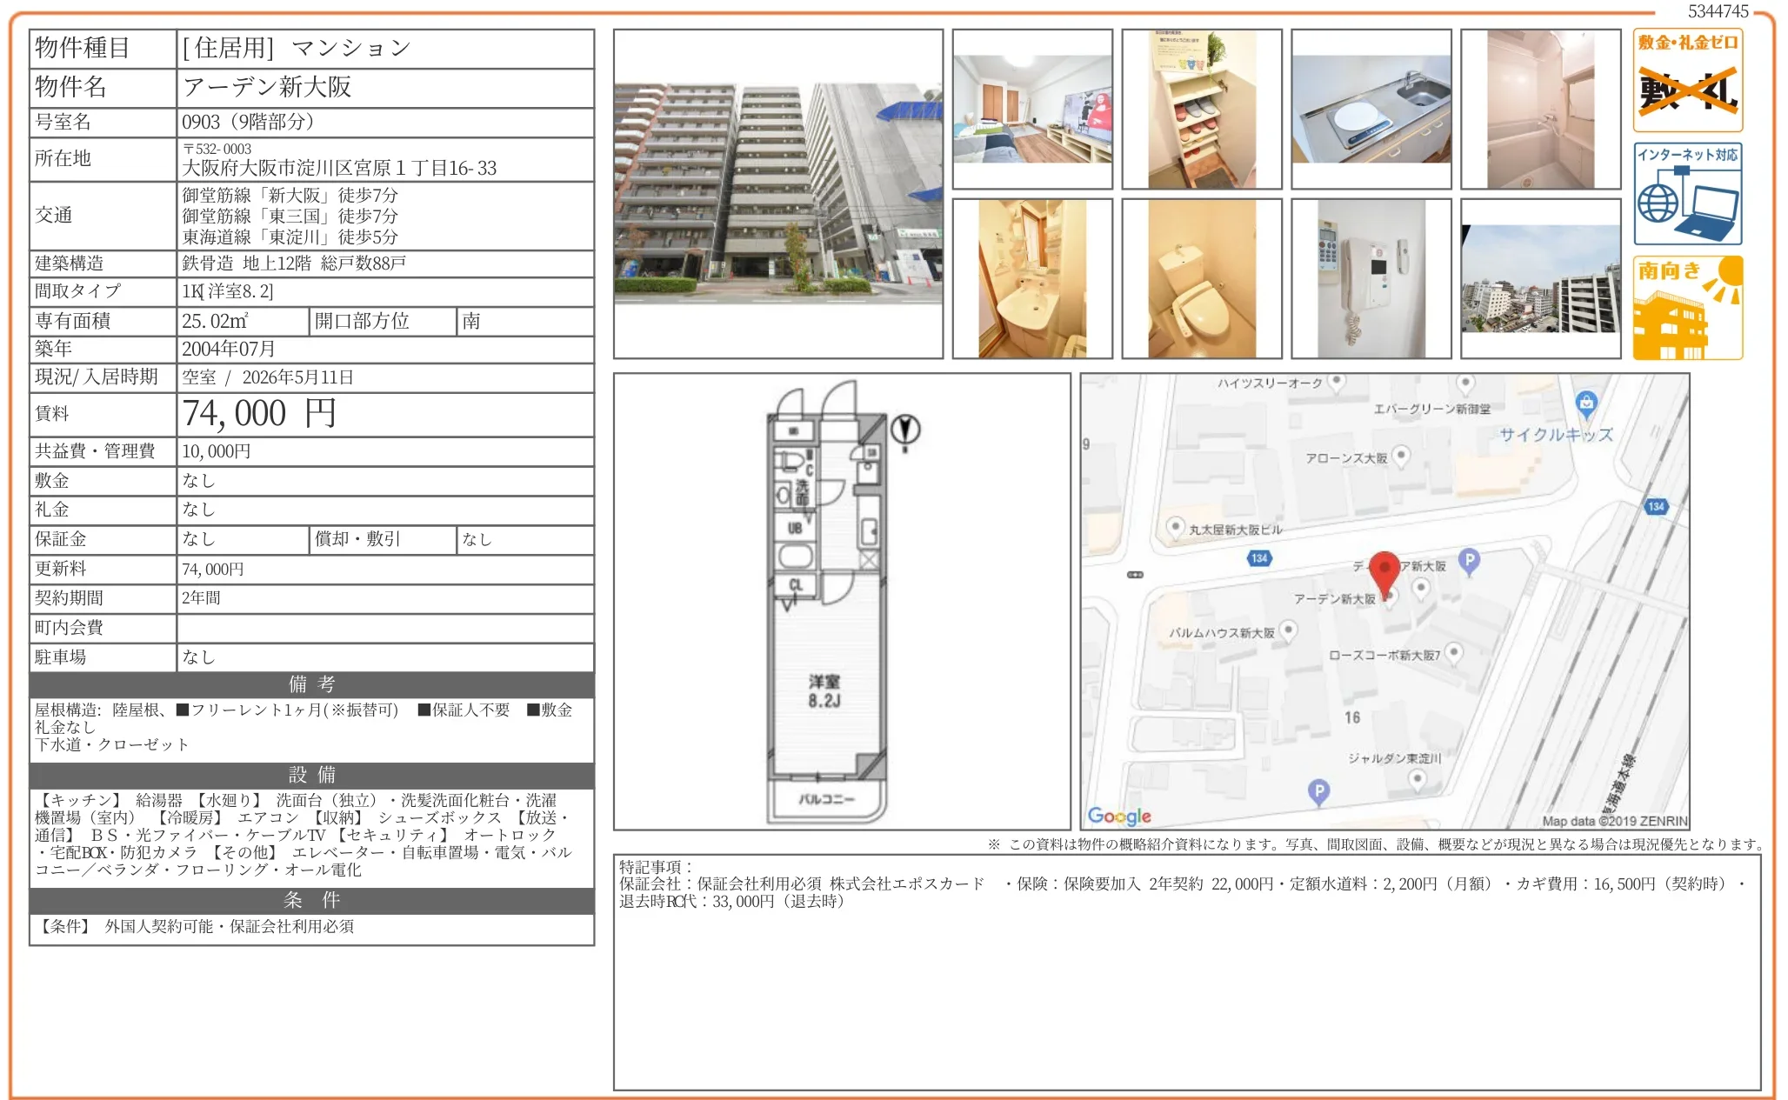Click the サイクルキッズ shop marker on map
This screenshot has height=1100, width=1788.
click(1586, 403)
